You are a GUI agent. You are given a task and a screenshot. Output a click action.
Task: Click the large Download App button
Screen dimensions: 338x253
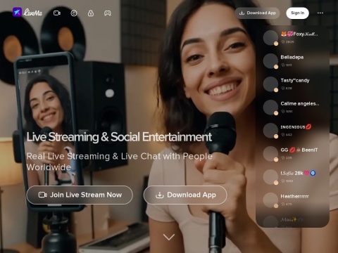coord(185,195)
